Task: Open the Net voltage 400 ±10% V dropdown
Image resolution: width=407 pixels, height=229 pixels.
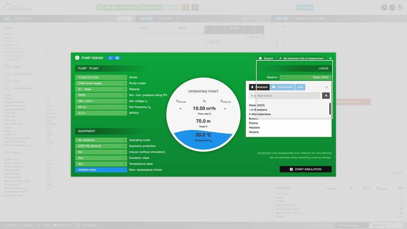Action: point(101,101)
